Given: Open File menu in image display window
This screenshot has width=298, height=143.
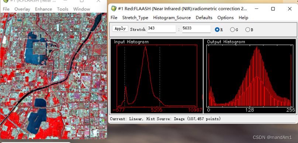Looking at the screenshot, I should click(x=6, y=9).
